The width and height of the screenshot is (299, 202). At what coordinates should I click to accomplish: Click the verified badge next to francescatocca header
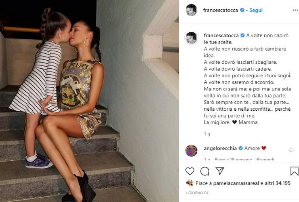[242, 10]
